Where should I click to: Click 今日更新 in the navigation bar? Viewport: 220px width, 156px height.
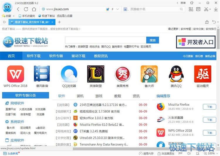[x=188, y=56]
